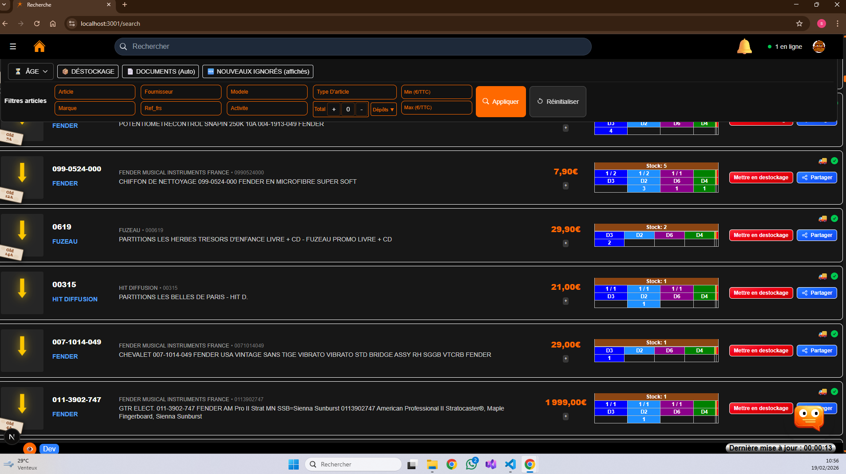This screenshot has width=846, height=474.
Task: Click Mettre en destockage for 007-1014-049
Action: [x=761, y=351]
